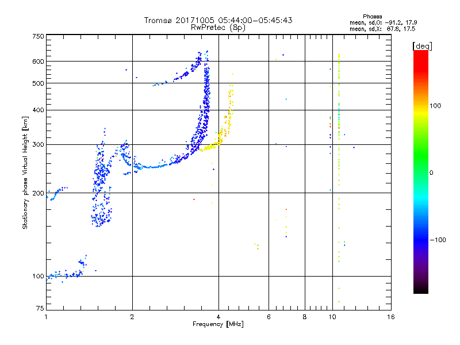This screenshot has width=460, height=345.
Task: Click the x-axis tick label '4'
Action: pyautogui.click(x=218, y=317)
